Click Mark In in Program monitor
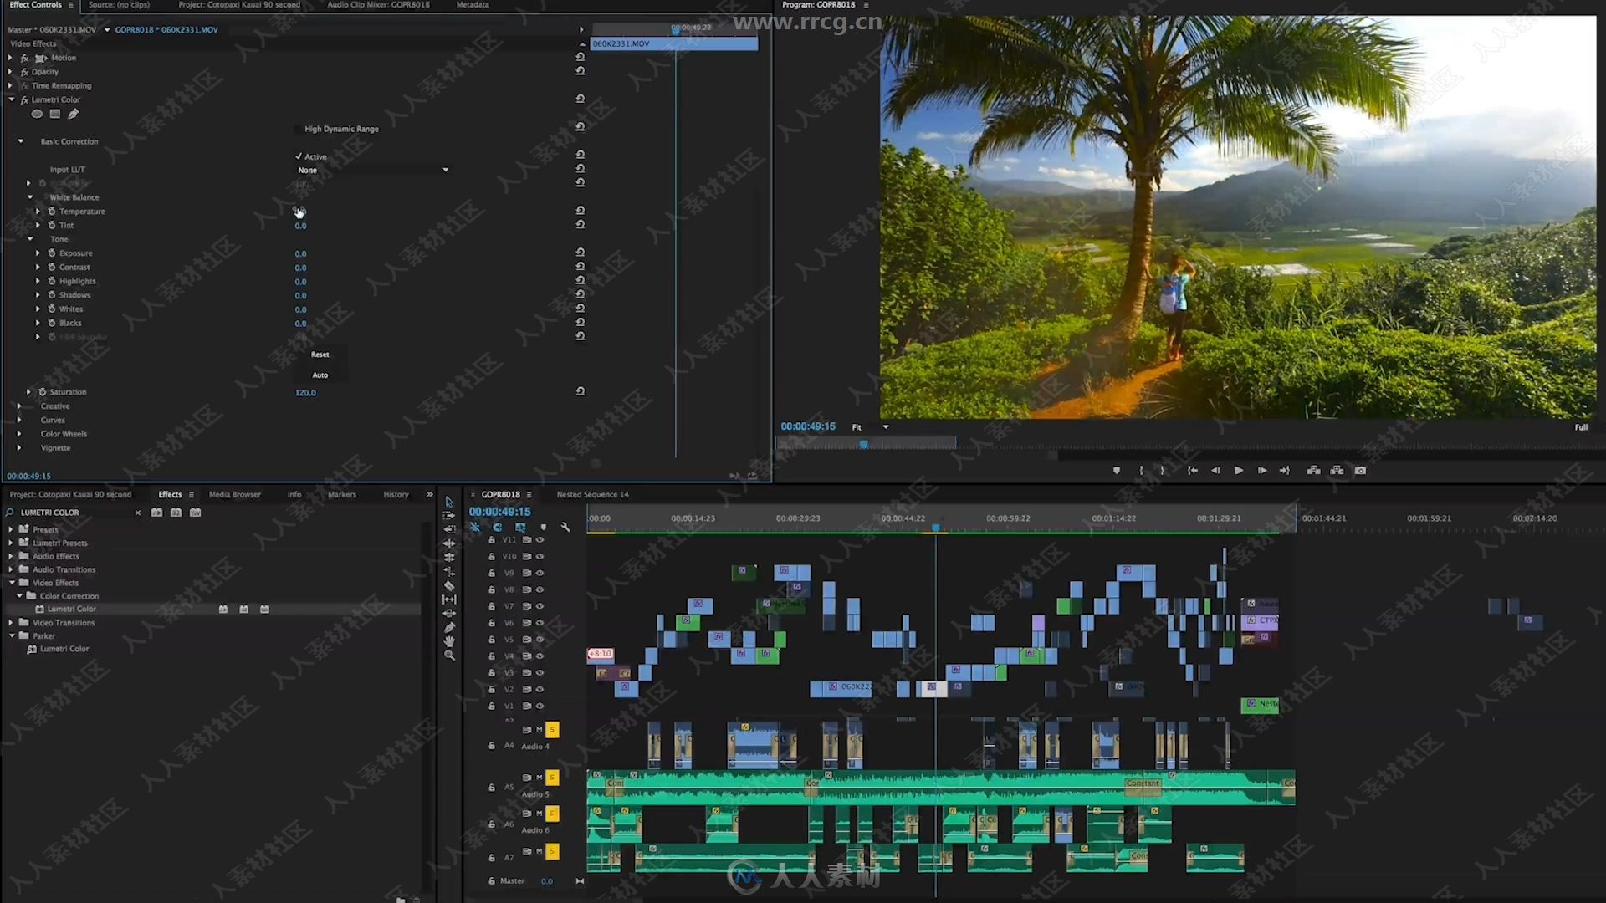Viewport: 1606px width, 903px height. click(x=1141, y=471)
